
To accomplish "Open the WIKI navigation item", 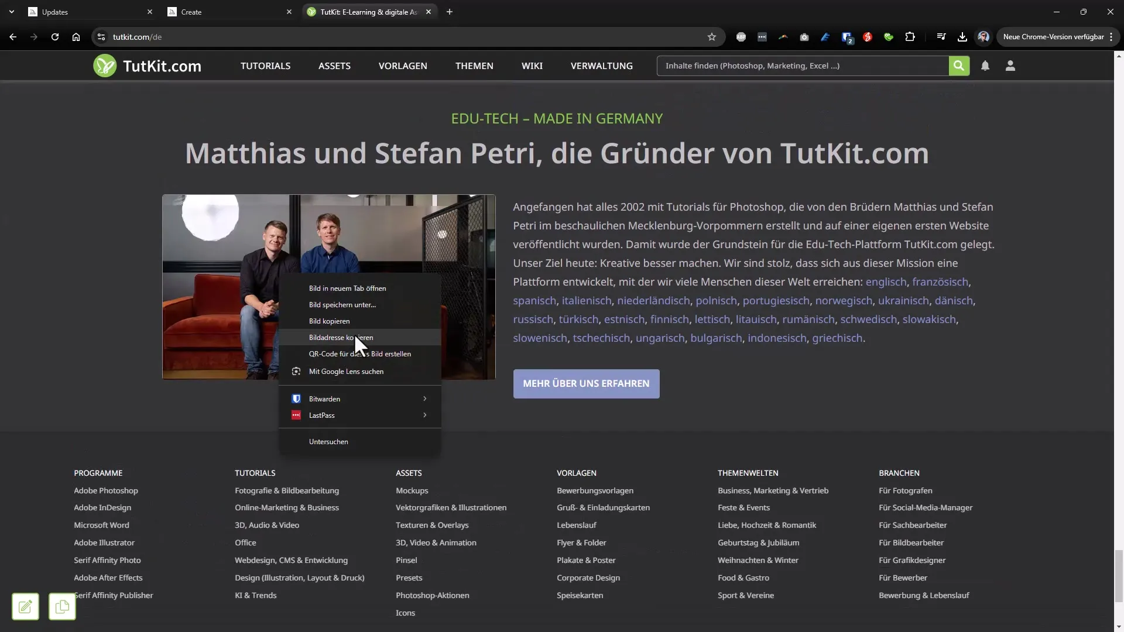I will (532, 66).
